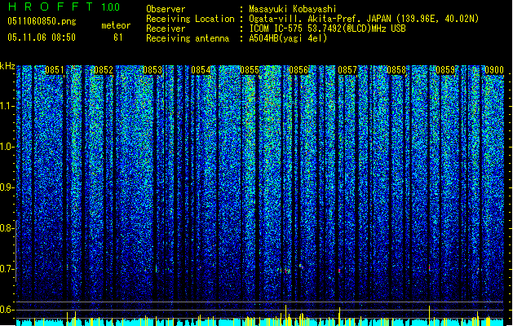Screen dimensions: 513x326
Task: Click the 0.7 kHz axis label
Action: pyautogui.click(x=7, y=269)
